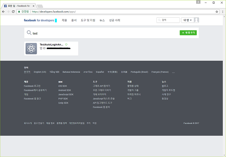
Task: Expand more languages with ellipsis
Action: 173,72
